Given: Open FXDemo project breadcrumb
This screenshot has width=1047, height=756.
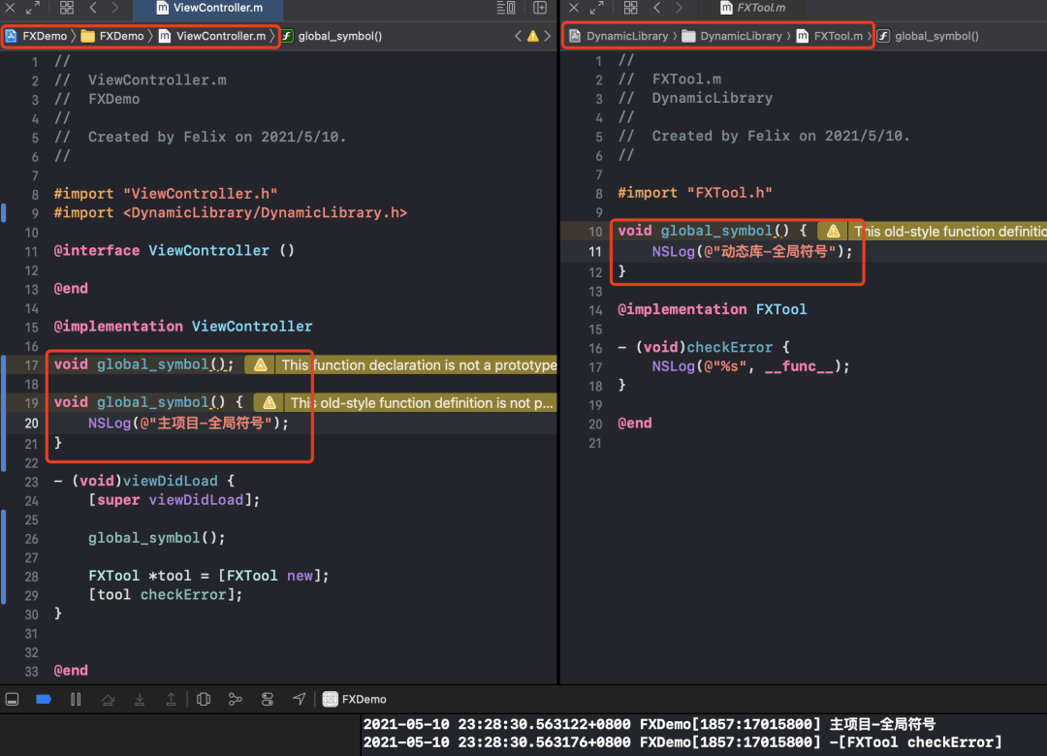Looking at the screenshot, I should [37, 36].
